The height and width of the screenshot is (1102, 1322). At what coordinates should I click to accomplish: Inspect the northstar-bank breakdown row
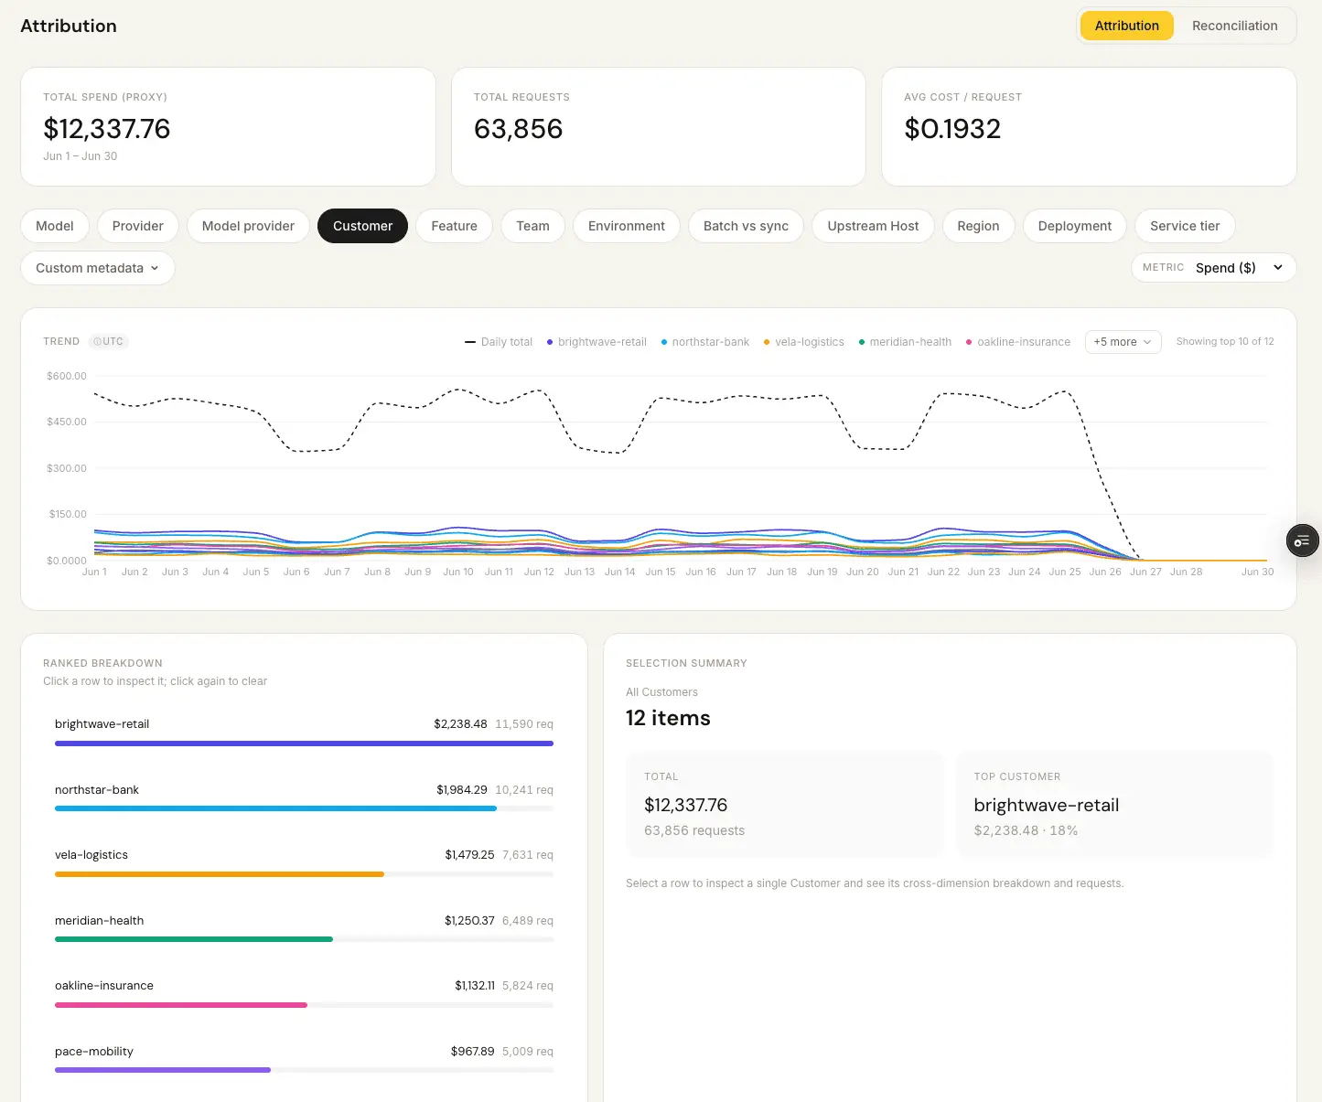coord(304,798)
